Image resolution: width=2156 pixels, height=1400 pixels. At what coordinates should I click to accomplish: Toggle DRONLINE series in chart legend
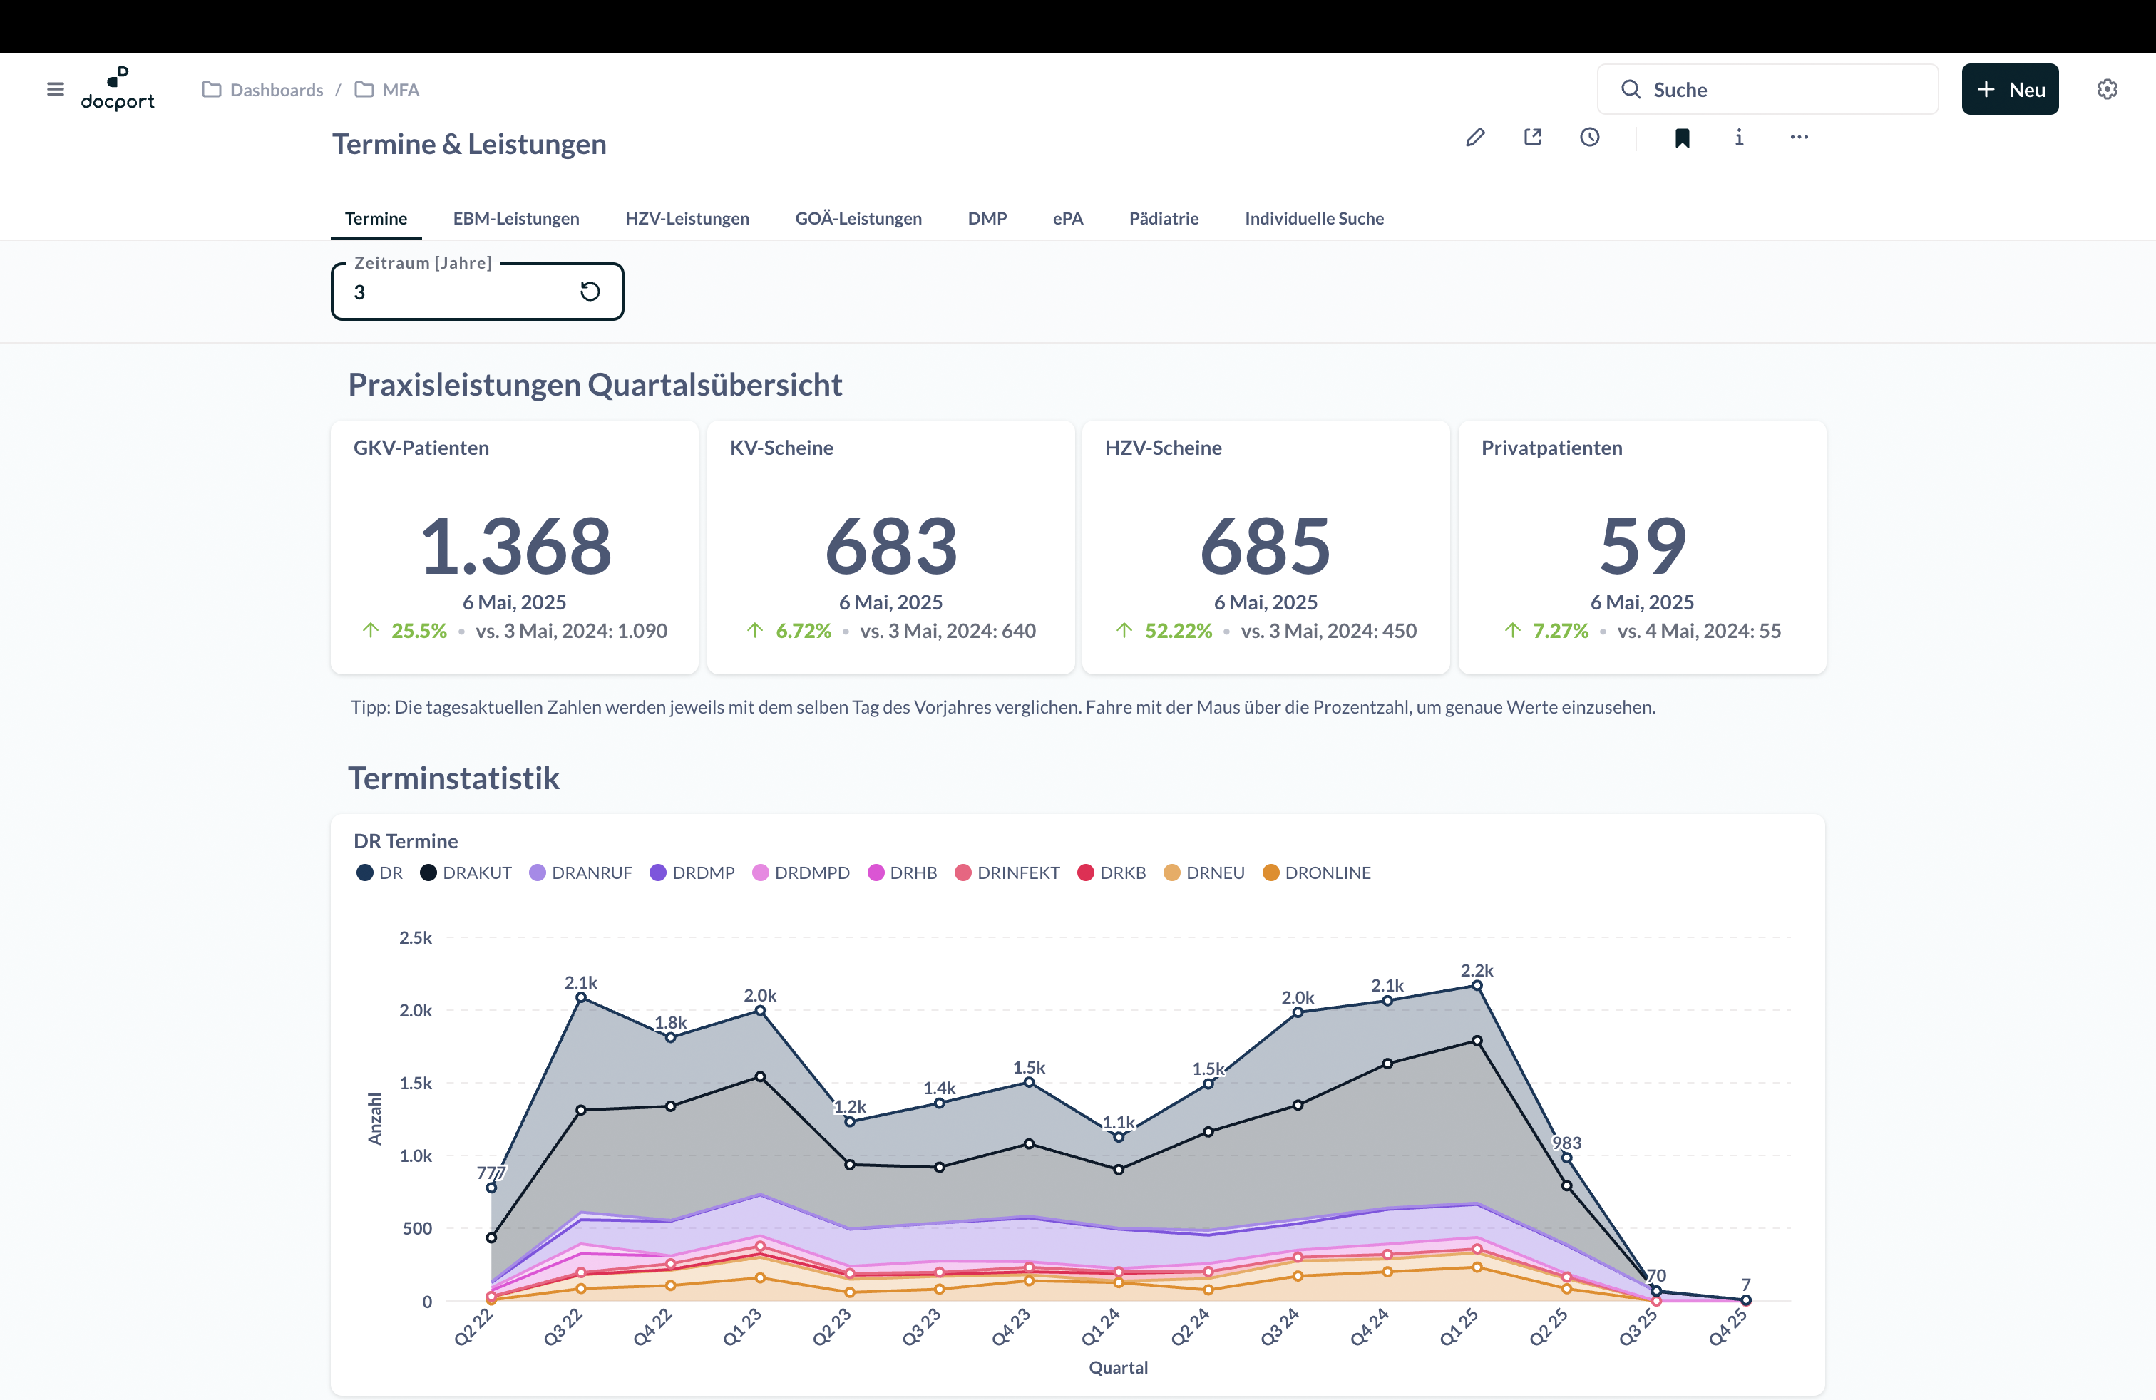coord(1317,873)
